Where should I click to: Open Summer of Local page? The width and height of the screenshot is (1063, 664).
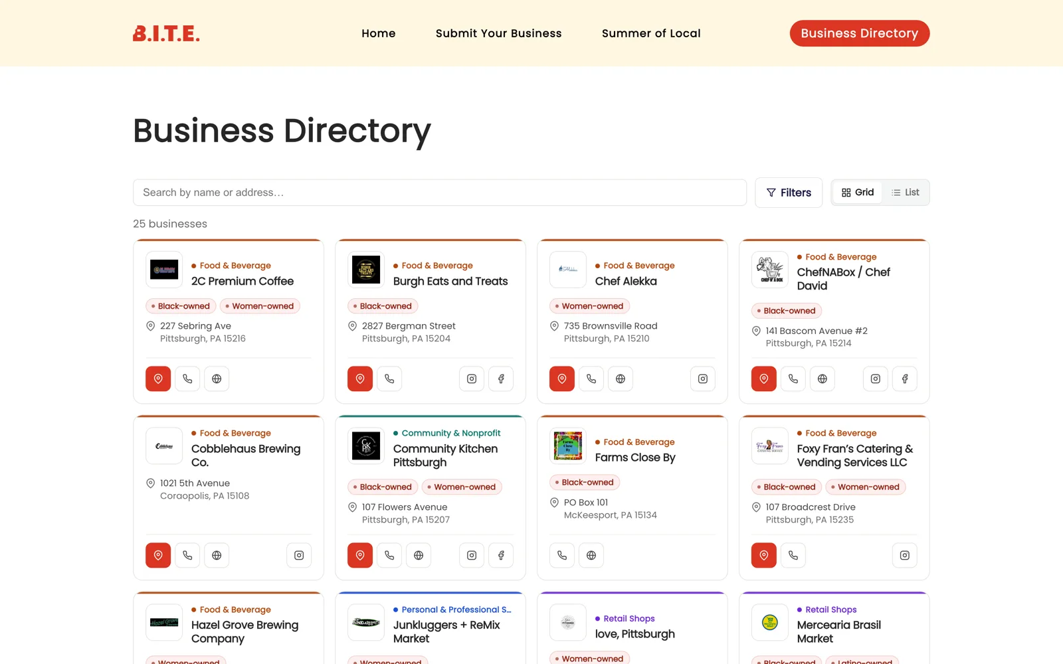point(651,33)
